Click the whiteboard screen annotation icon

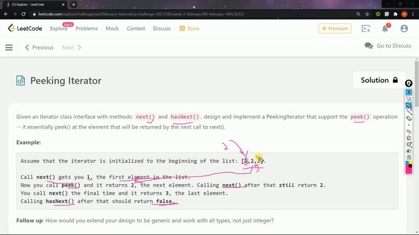coord(409,144)
